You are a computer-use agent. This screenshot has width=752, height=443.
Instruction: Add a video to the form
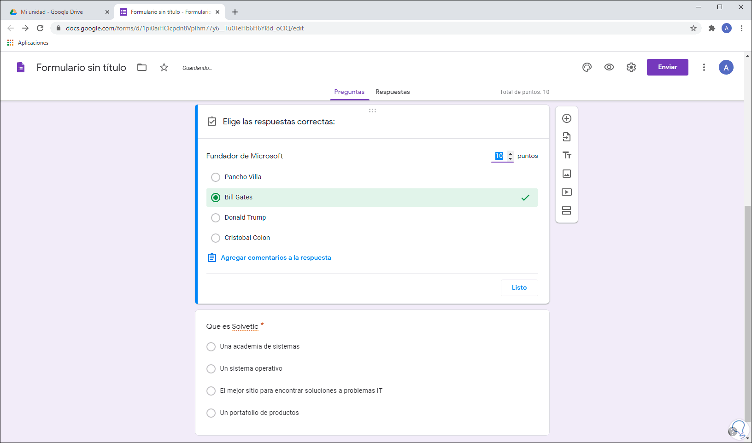[567, 192]
